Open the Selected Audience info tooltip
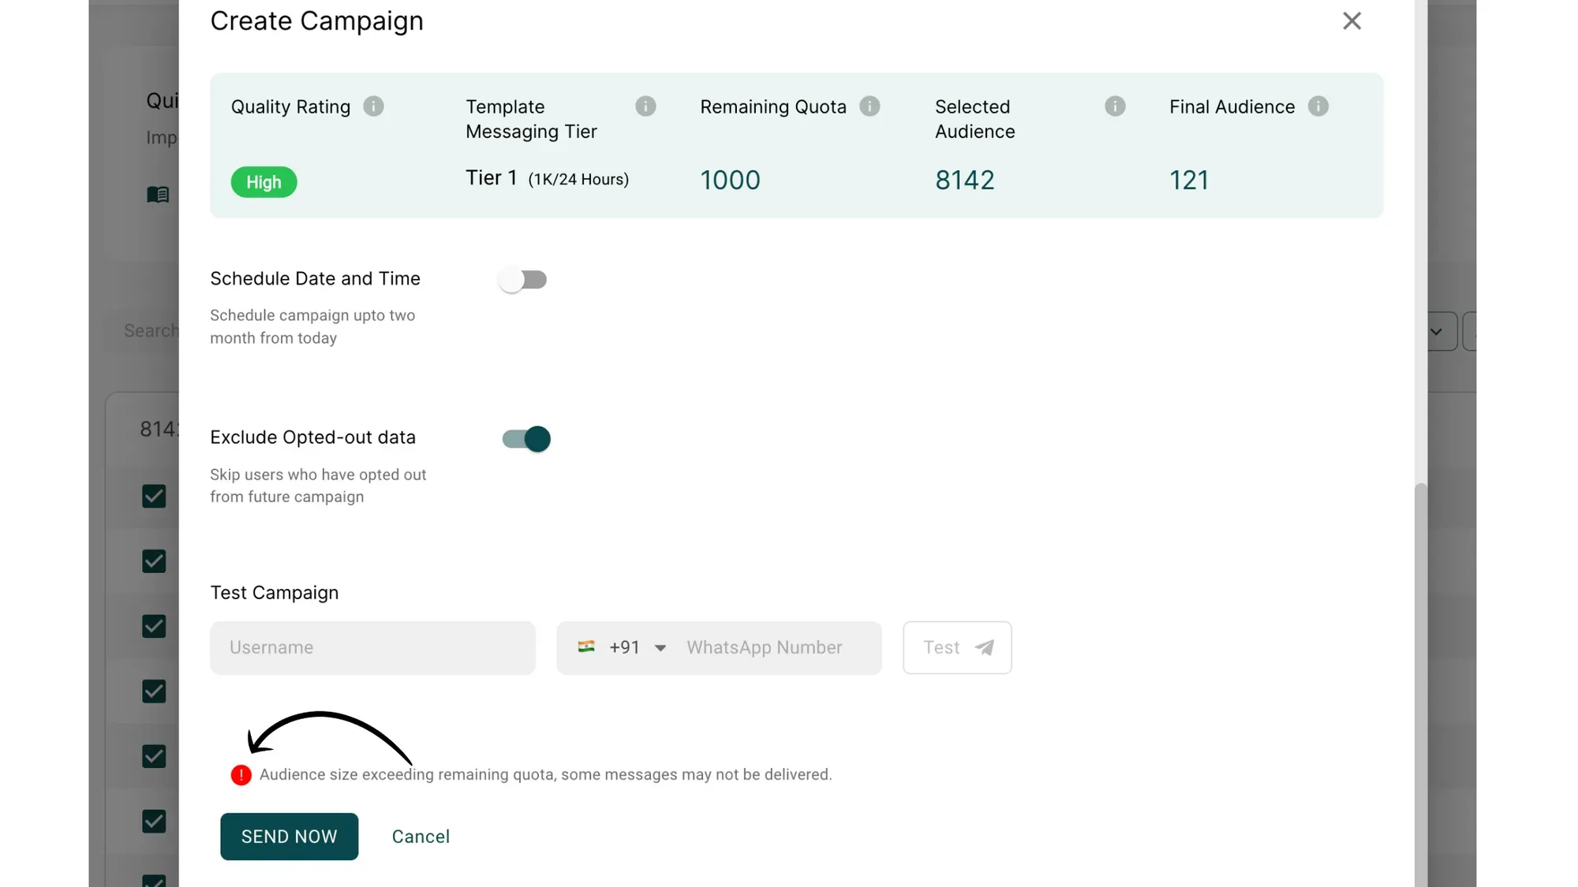Image resolution: width=1578 pixels, height=887 pixels. (1115, 106)
